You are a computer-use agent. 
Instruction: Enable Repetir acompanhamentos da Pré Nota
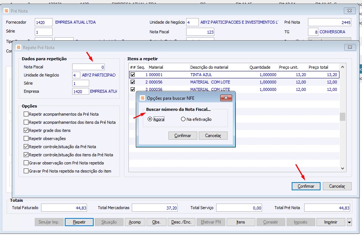coord(26,114)
